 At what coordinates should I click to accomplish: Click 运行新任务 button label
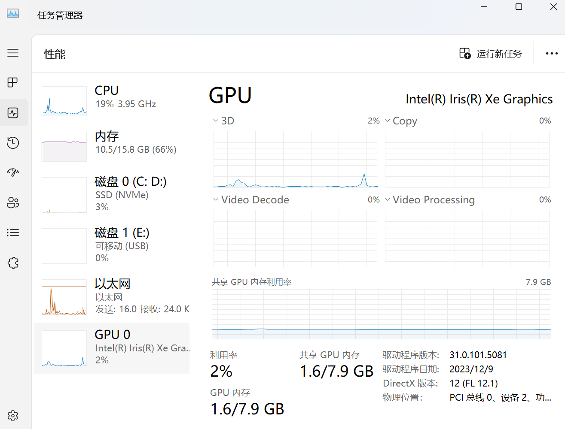[x=499, y=54]
